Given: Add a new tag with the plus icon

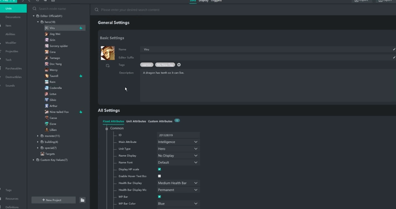Looking at the screenshot, I should (x=179, y=65).
